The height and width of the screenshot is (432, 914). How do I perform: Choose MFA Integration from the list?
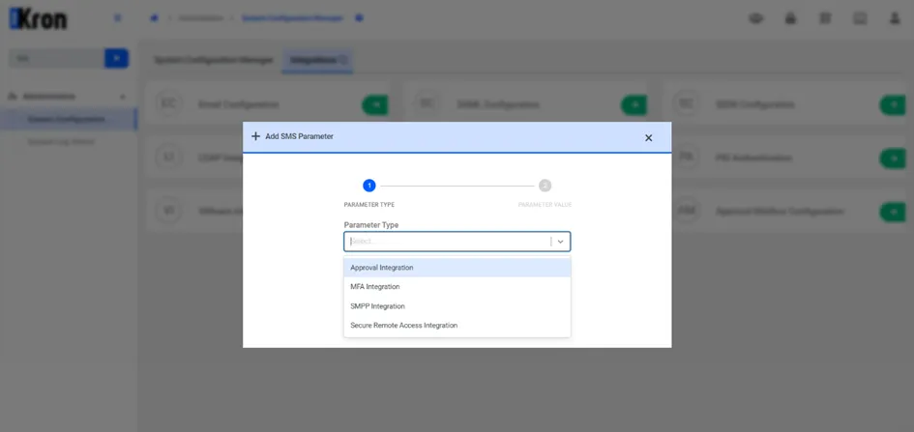pos(457,287)
